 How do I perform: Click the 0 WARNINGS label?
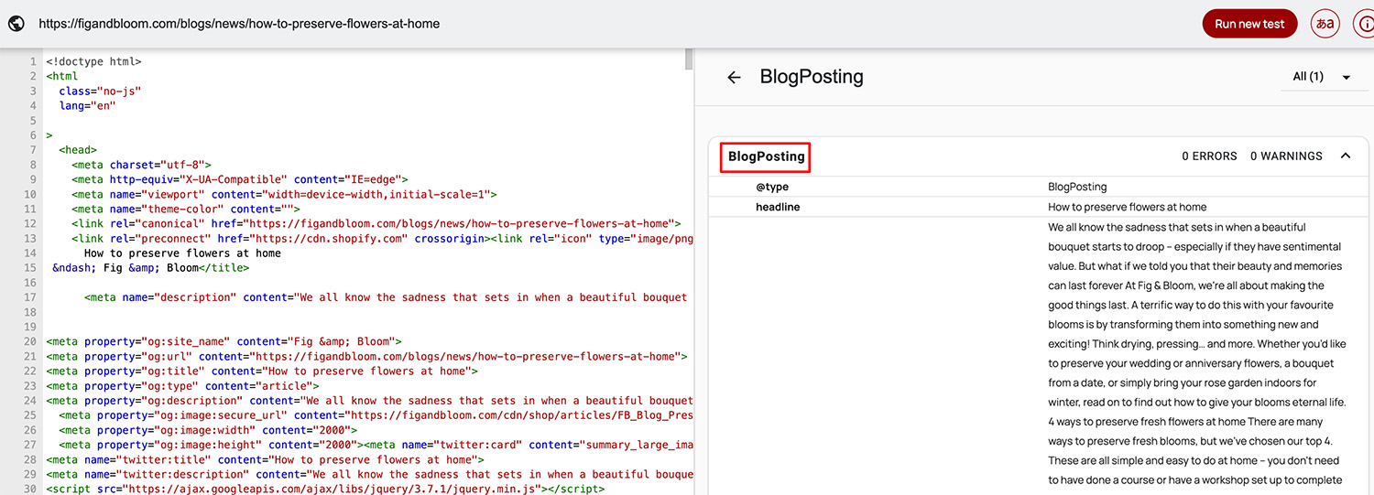(x=1286, y=156)
